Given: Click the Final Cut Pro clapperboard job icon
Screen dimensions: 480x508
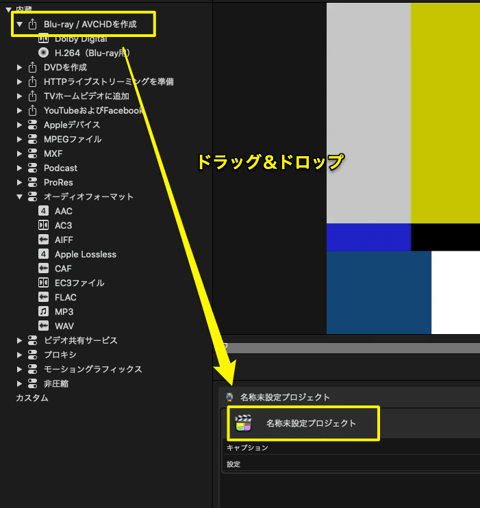Looking at the screenshot, I should point(243,423).
